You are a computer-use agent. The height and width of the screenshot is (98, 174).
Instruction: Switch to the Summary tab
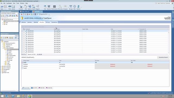coord(30,22)
